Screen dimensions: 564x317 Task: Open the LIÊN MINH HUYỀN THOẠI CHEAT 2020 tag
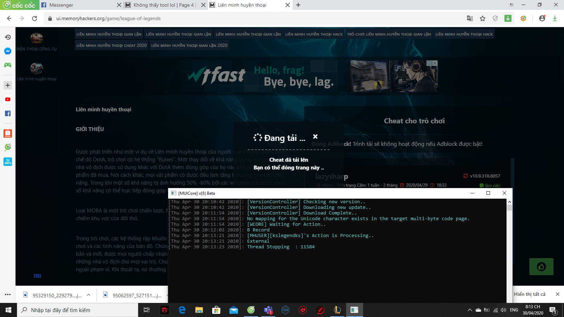tap(111, 45)
